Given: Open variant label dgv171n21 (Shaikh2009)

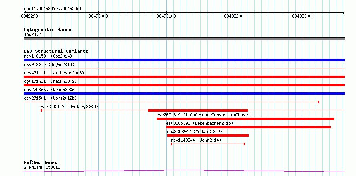Looking at the screenshot, I should pyautogui.click(x=50, y=81).
